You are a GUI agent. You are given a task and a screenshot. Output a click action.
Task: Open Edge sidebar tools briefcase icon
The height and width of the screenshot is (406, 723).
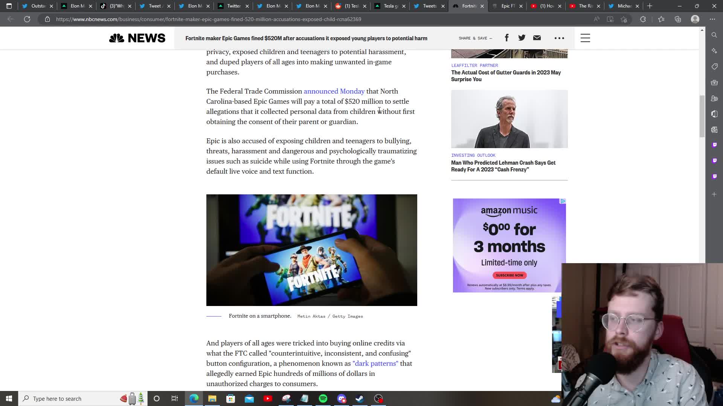point(714,82)
